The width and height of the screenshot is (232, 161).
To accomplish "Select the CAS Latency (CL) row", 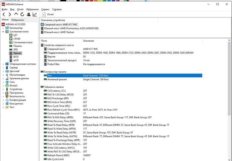I will point(123,91).
